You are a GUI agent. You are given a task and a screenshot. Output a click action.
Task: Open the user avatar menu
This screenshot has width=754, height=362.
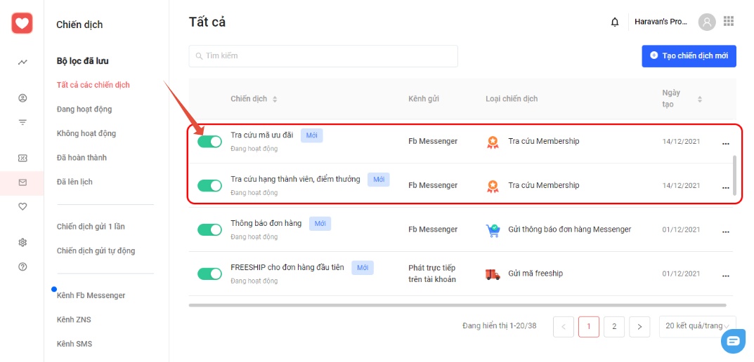pos(707,22)
